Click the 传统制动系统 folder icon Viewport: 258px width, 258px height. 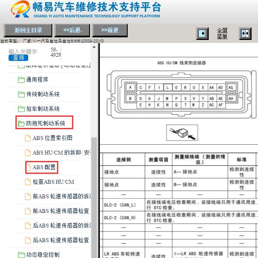(21, 94)
